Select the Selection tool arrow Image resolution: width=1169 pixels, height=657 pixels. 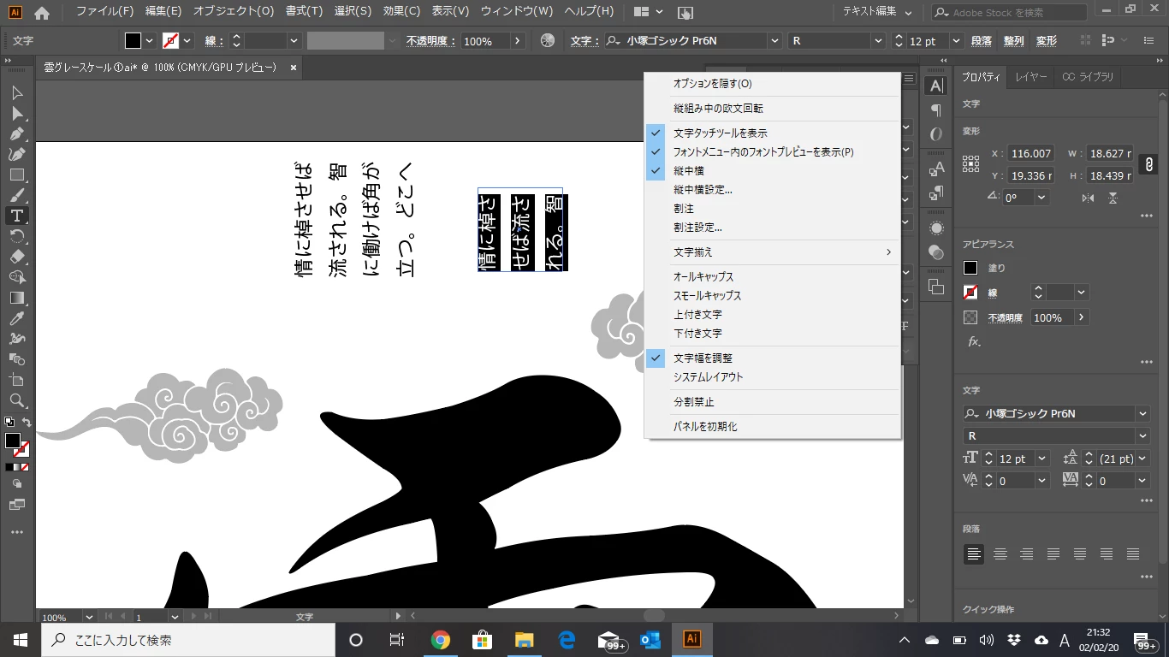pyautogui.click(x=16, y=92)
